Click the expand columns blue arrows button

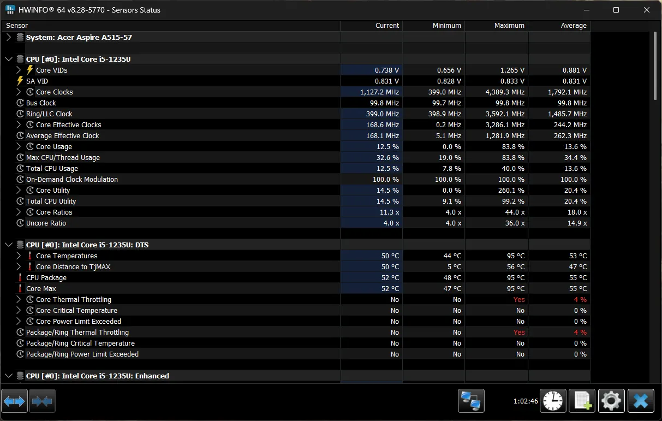pyautogui.click(x=14, y=401)
